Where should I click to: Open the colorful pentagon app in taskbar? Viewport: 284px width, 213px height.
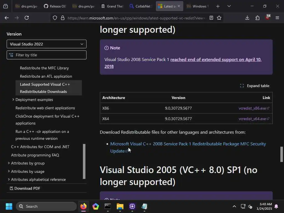point(95,206)
